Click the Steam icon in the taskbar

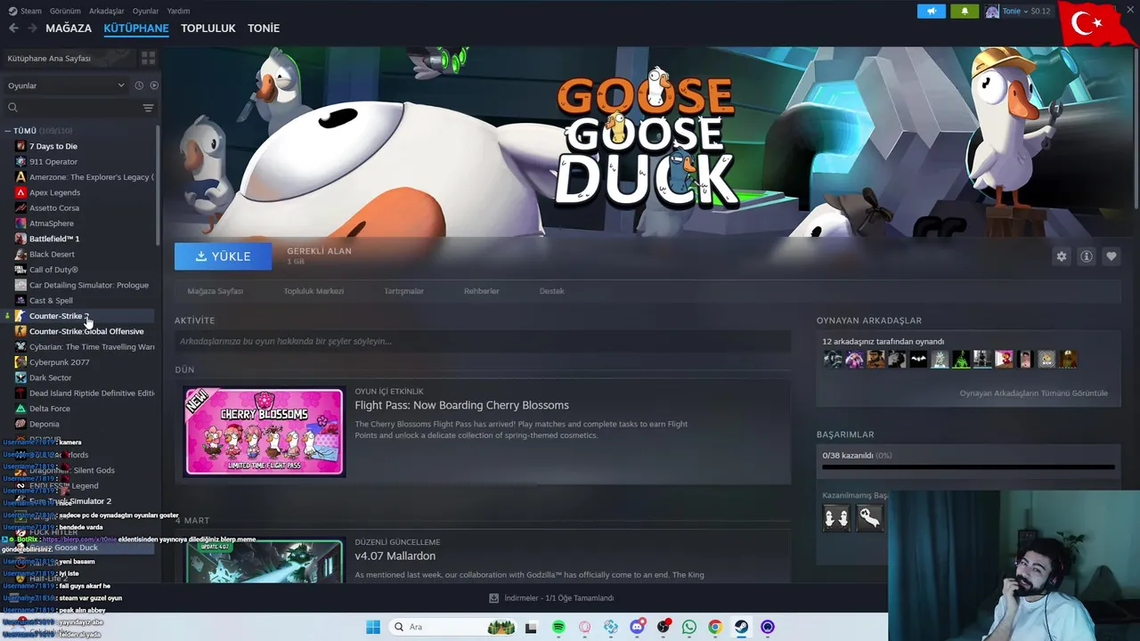(x=741, y=627)
